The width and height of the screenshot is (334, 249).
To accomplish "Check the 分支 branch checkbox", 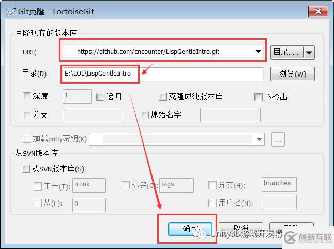I will [x=27, y=115].
